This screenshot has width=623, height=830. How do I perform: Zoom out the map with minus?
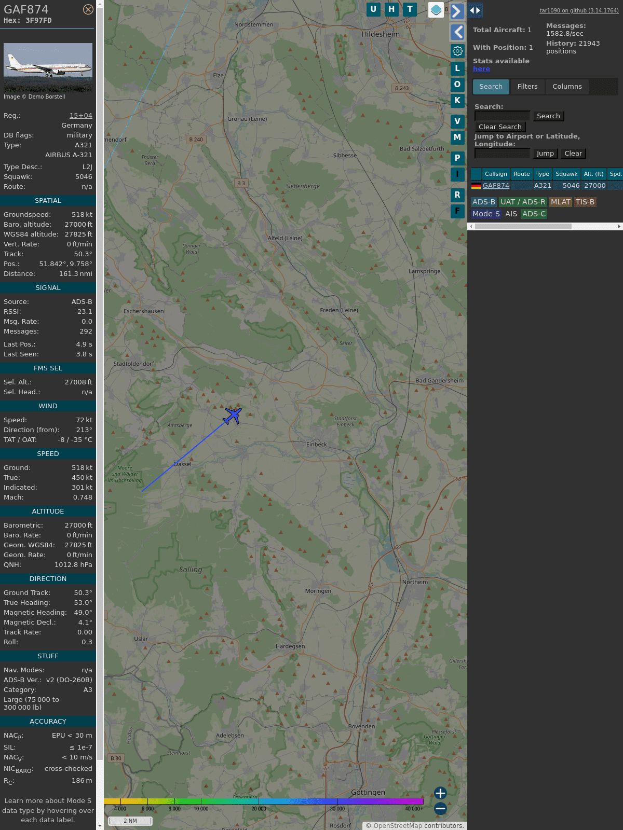(x=440, y=808)
